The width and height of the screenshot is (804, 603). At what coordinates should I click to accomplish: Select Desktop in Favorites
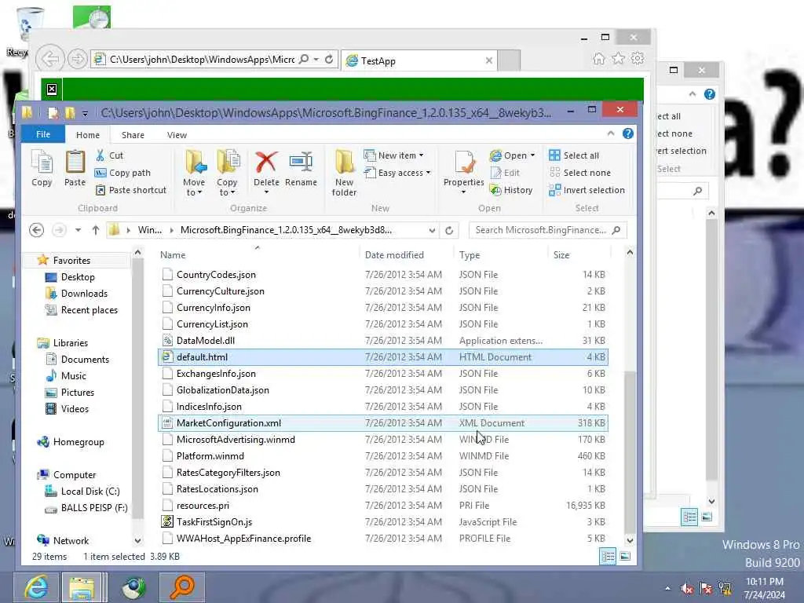click(x=78, y=277)
